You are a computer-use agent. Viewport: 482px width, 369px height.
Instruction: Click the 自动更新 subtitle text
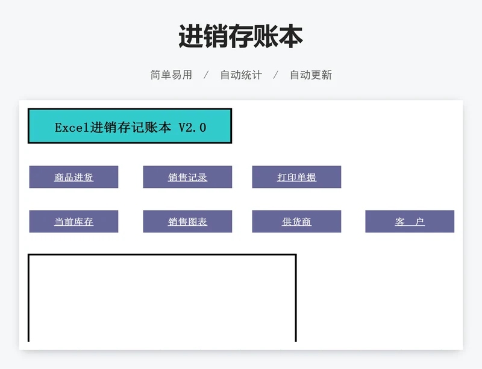pos(310,75)
